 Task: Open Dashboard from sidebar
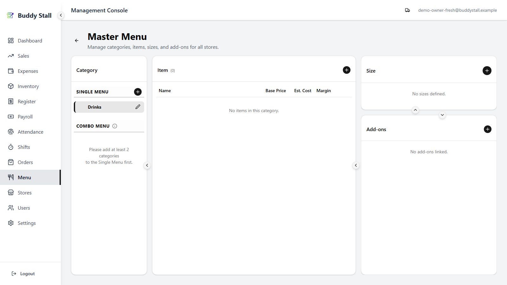(x=30, y=41)
